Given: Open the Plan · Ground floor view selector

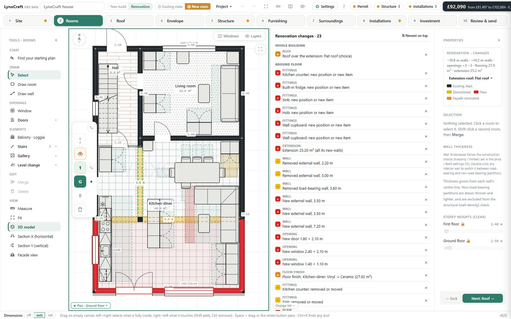Looking at the screenshot, I should pos(91,306).
